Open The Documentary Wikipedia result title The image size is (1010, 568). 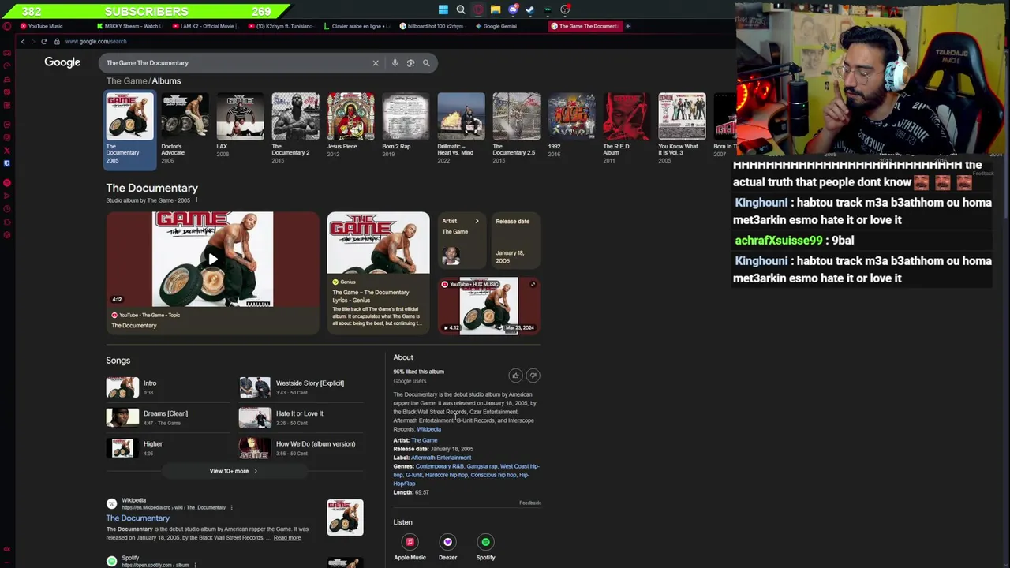pos(138,518)
